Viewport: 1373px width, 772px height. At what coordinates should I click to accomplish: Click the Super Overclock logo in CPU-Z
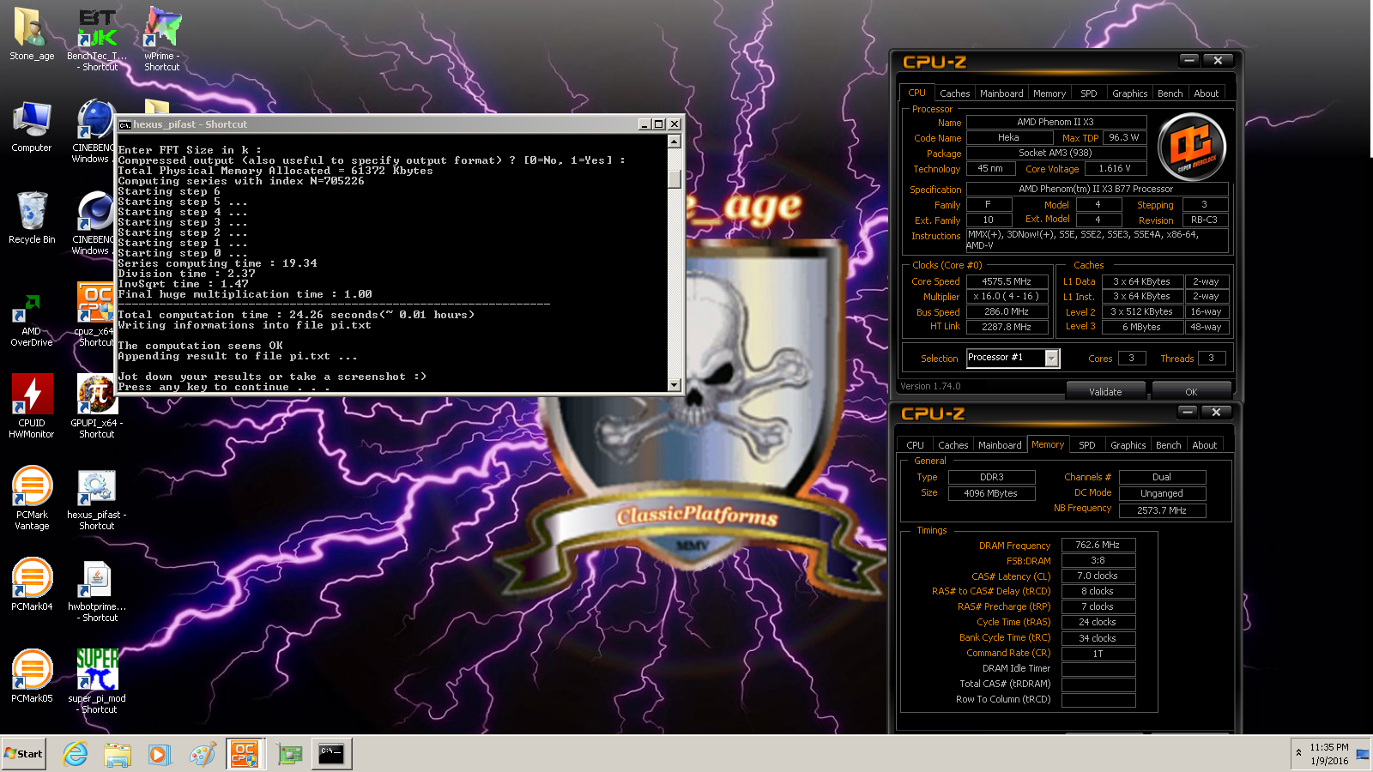[x=1192, y=147]
